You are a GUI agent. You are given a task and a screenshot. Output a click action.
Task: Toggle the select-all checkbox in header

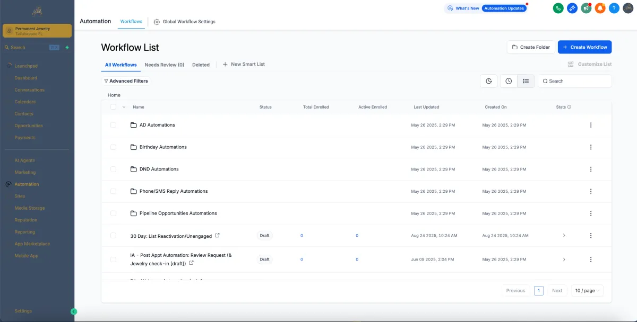point(113,107)
